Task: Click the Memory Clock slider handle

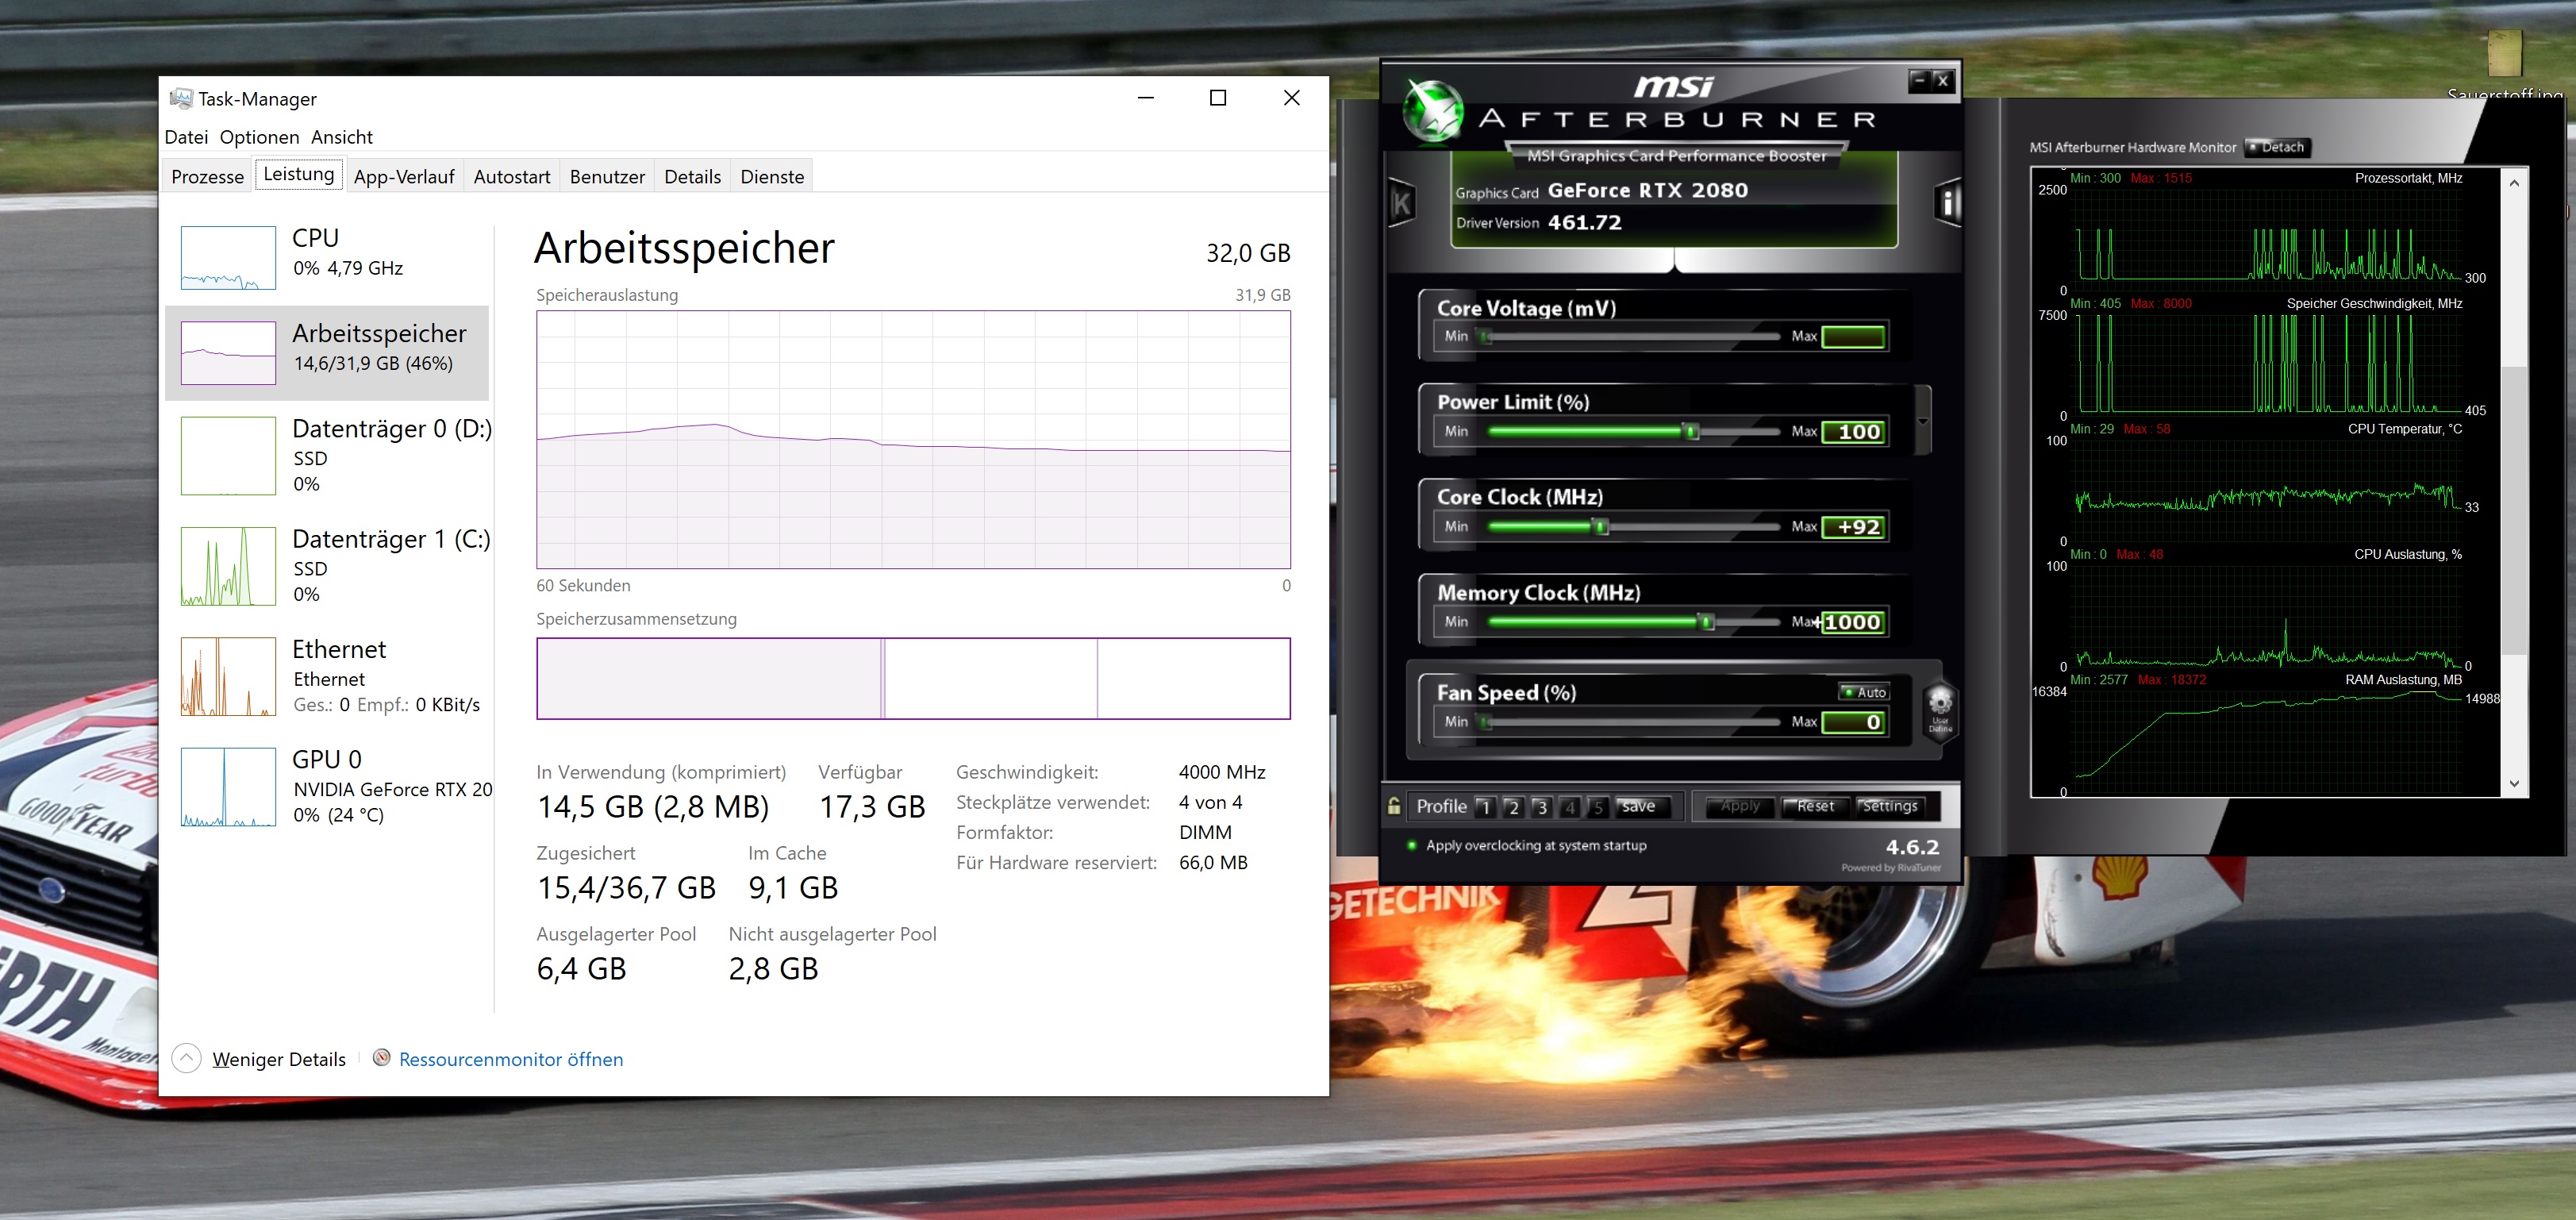Action: (x=1706, y=622)
